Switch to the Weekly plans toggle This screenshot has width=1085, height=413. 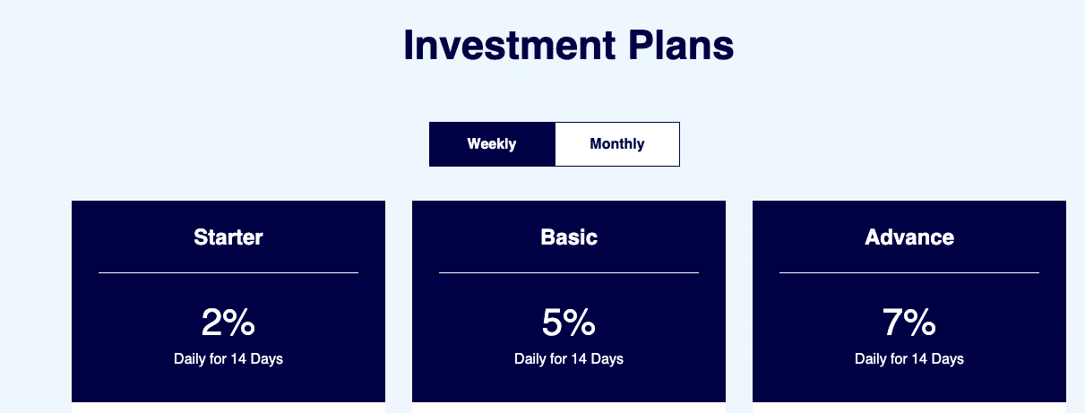click(x=492, y=144)
